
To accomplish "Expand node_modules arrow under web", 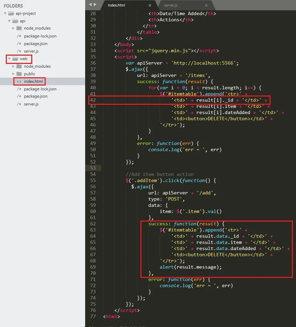I will coord(13,66).
